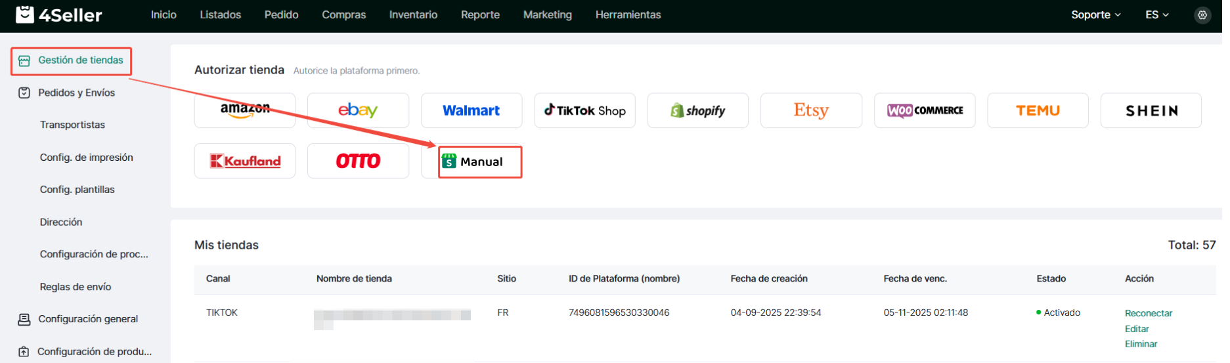Open the Reporte menu
Viewport: 1230px width, 363px height.
pyautogui.click(x=480, y=14)
